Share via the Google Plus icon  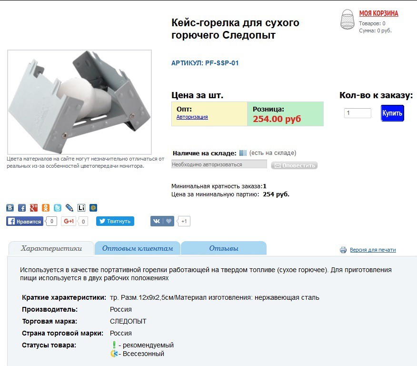pos(34,208)
